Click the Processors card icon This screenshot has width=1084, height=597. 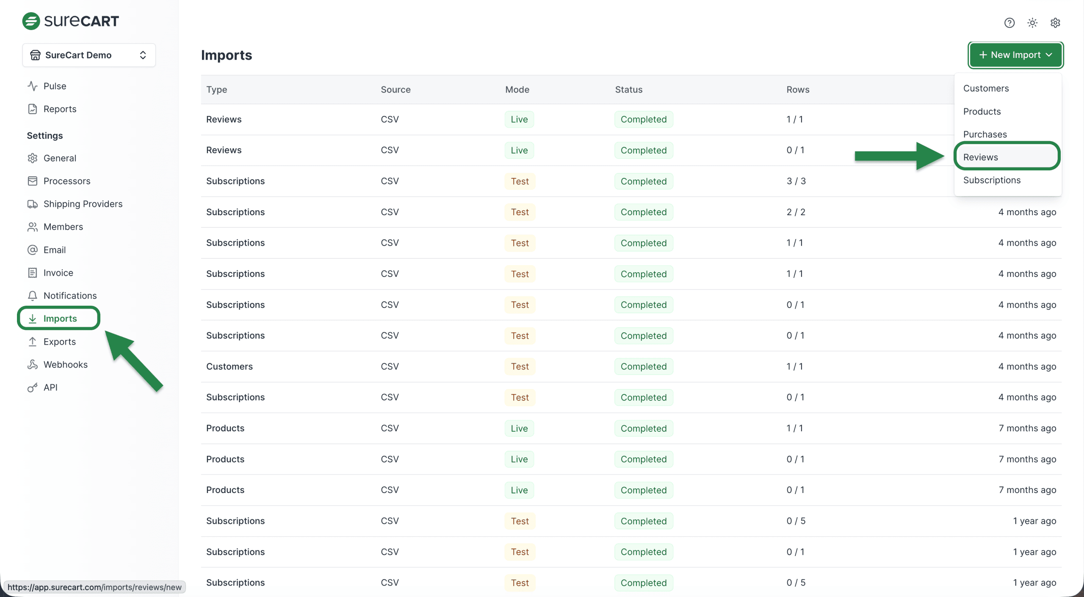tap(33, 181)
